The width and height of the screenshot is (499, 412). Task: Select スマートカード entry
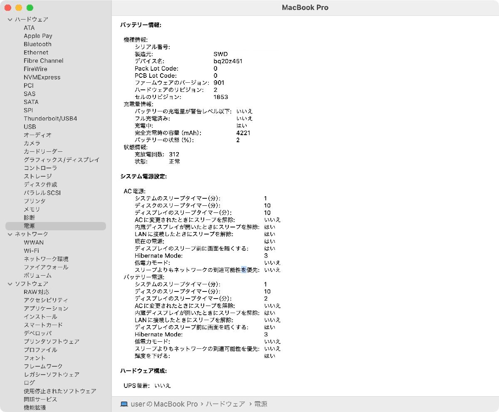point(43,325)
